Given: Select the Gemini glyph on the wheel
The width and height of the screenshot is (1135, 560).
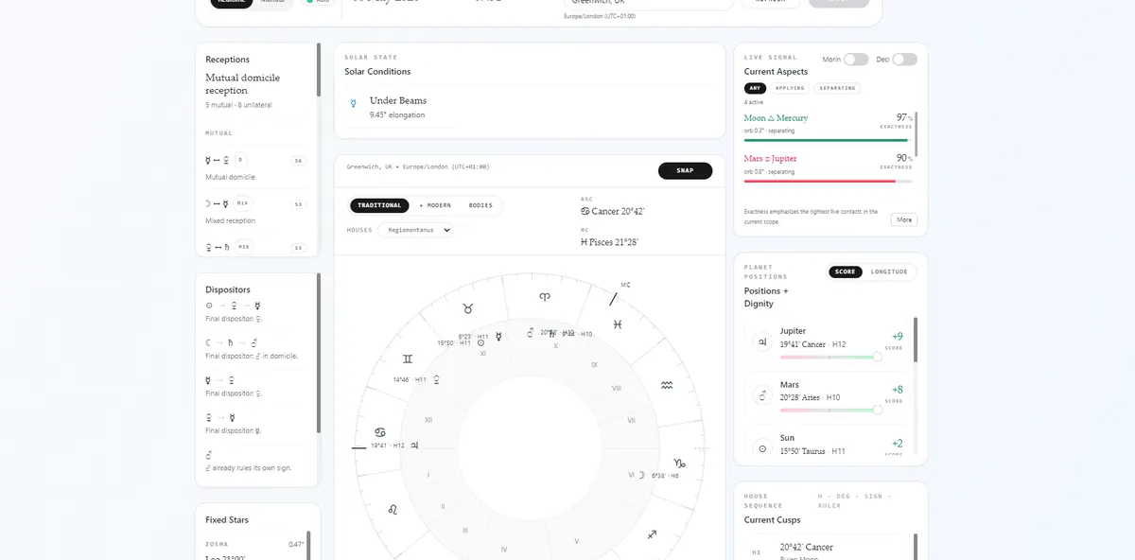Looking at the screenshot, I should coord(407,359).
